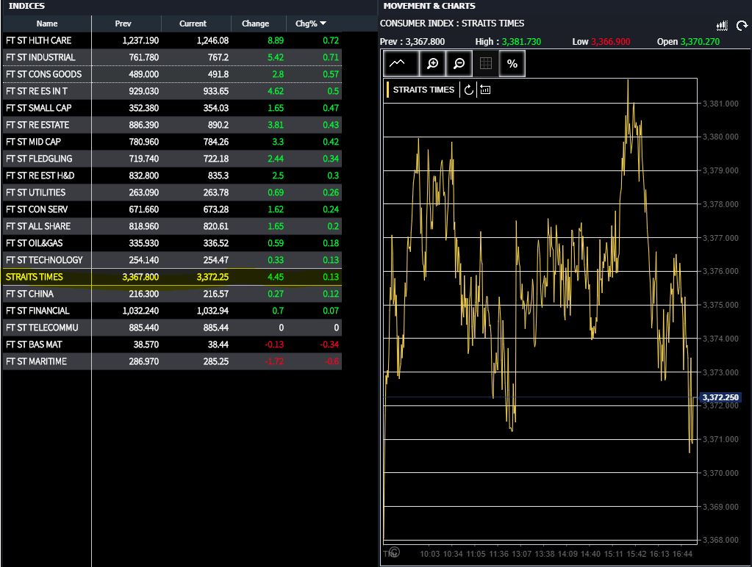This screenshot has width=752, height=567.
Task: Select the FT ST CONS GOODS index
Action: click(x=172, y=74)
